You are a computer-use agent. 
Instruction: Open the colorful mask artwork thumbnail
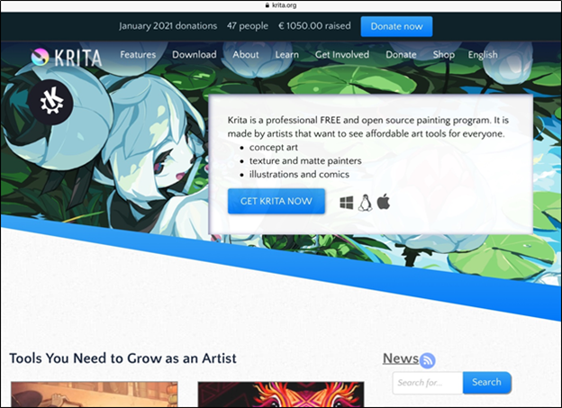(x=281, y=394)
